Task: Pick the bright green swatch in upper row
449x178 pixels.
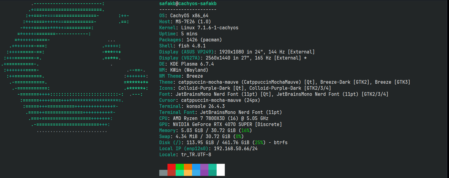Action: click(x=180, y=167)
